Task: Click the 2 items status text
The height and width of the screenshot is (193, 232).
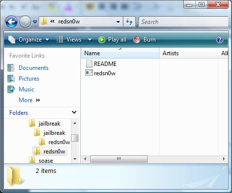Action: 46,171
